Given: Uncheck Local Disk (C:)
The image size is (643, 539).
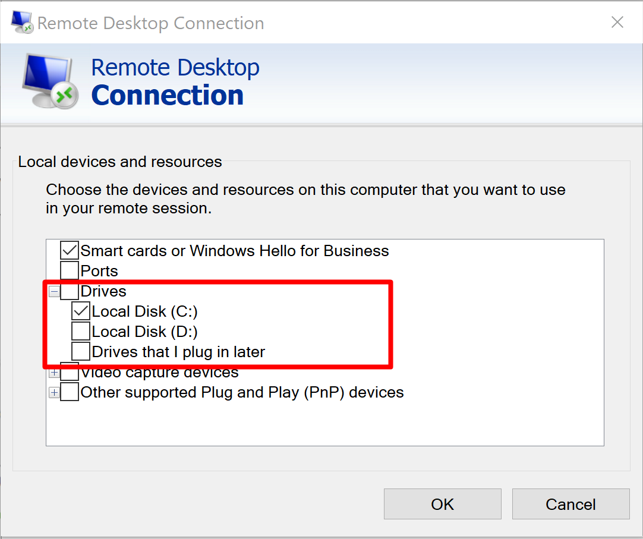Looking at the screenshot, I should [80, 311].
